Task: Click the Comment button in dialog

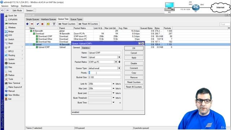Action: [134, 68]
